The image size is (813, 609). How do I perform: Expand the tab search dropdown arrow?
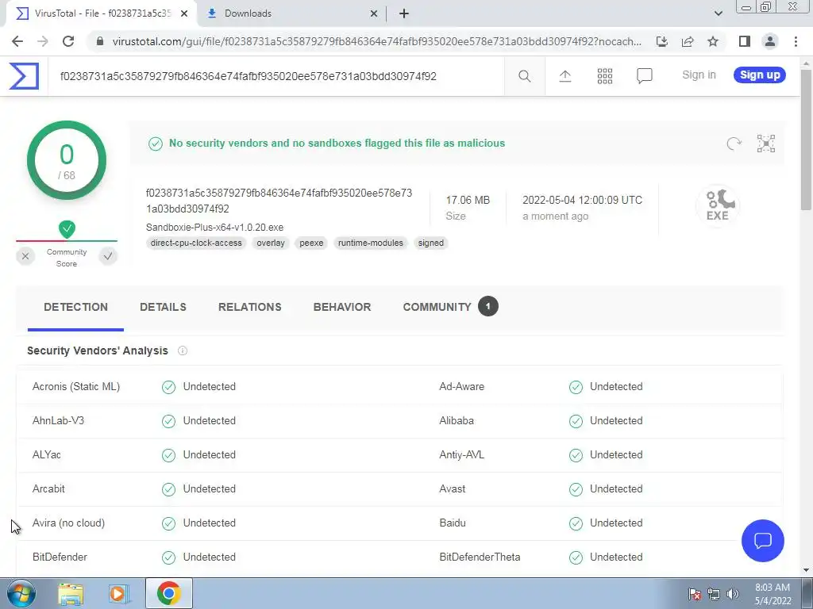click(718, 13)
